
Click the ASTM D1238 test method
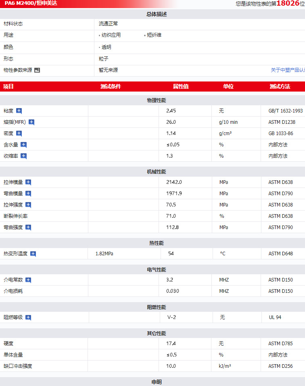click(282, 122)
